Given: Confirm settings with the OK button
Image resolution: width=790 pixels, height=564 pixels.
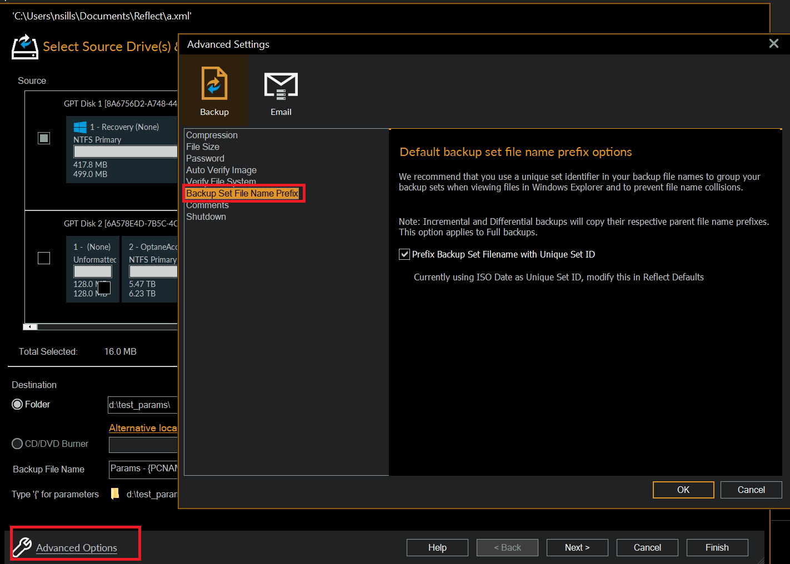Looking at the screenshot, I should pyautogui.click(x=683, y=490).
